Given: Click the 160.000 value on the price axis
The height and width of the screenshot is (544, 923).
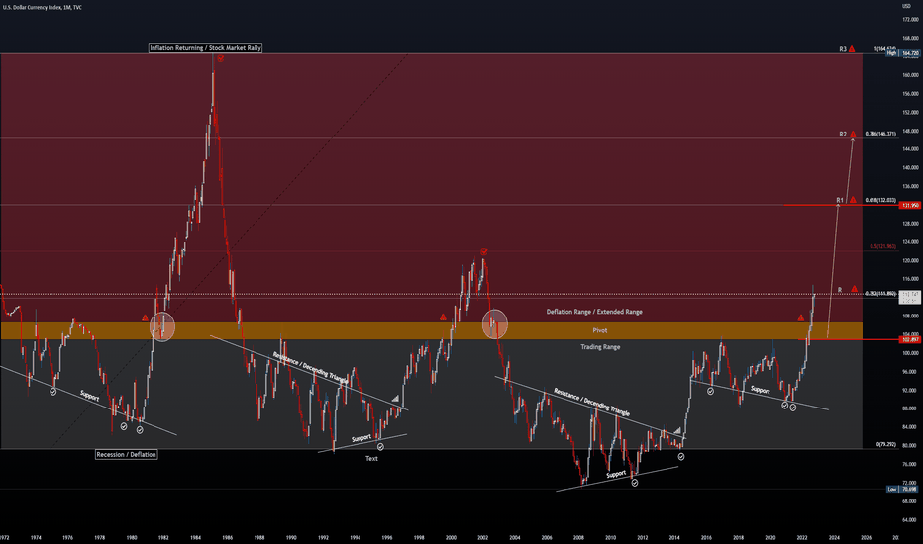Looking at the screenshot, I should click(911, 75).
